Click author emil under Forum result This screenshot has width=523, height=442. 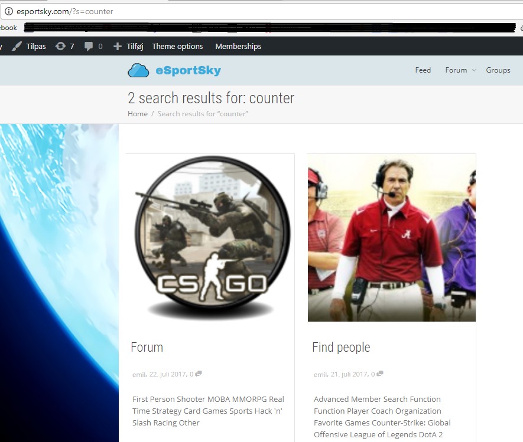139,374
